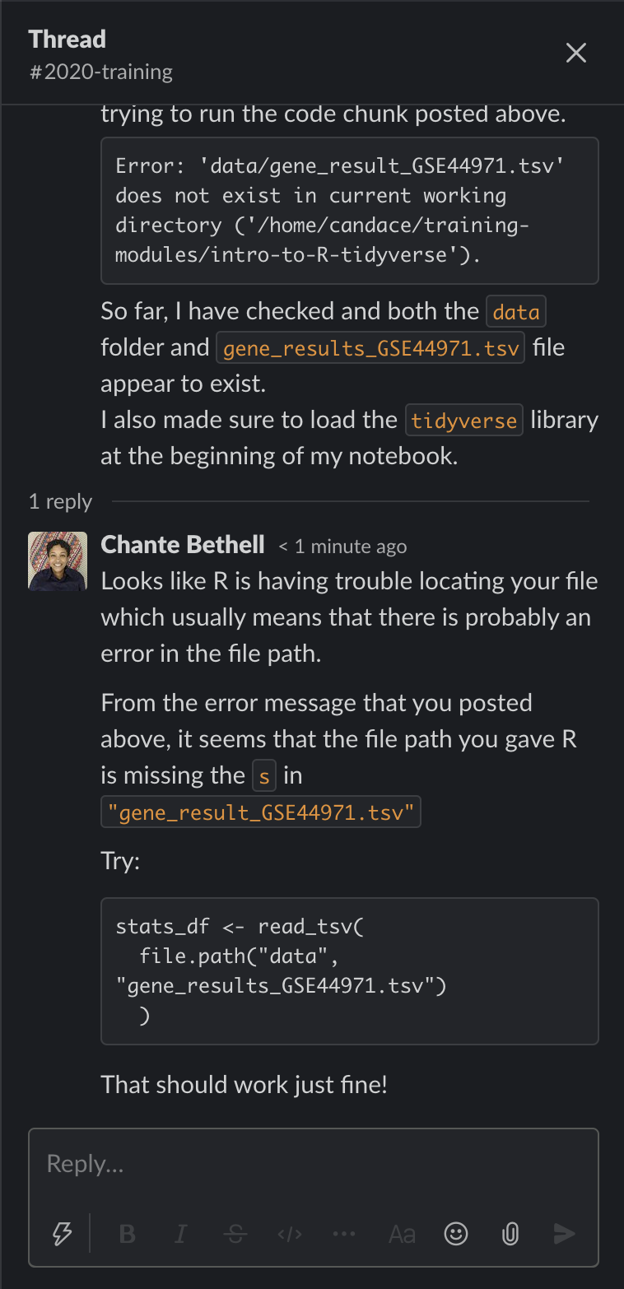This screenshot has width=624, height=1289.
Task: Open Chante Bethell's profile picture
Action: [58, 561]
